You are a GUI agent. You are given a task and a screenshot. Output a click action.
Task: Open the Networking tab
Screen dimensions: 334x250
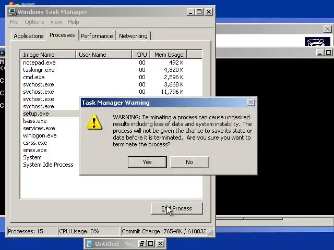tap(133, 36)
